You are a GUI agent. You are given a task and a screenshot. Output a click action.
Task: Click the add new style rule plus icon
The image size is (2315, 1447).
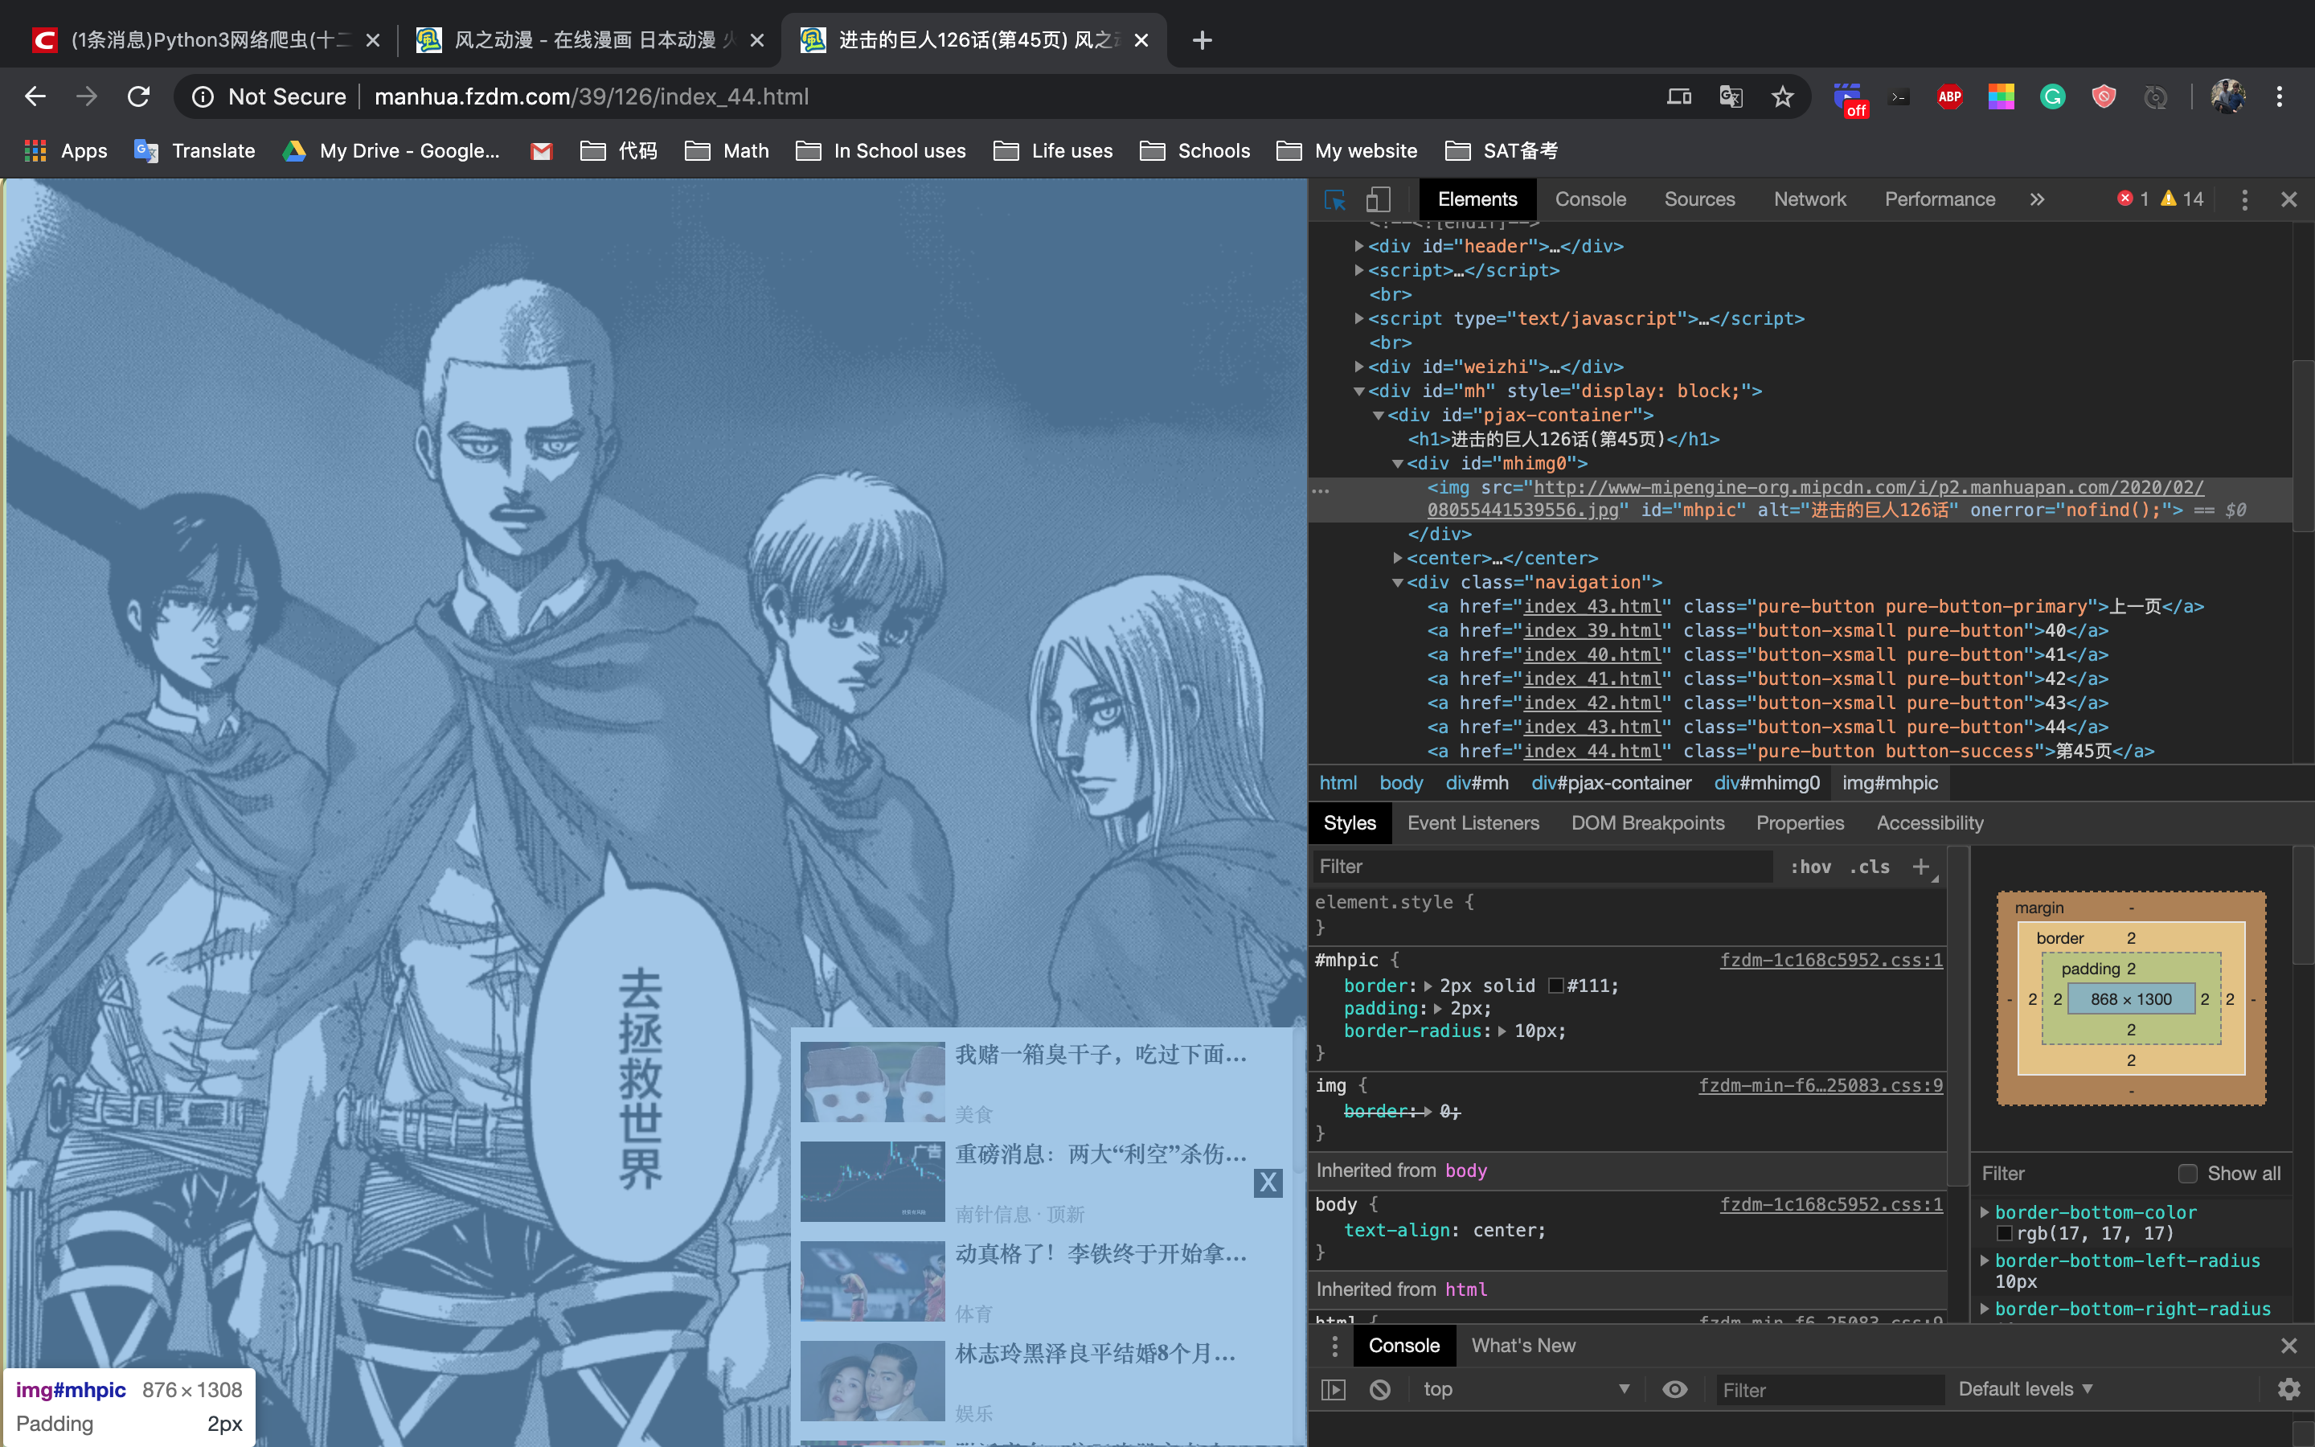click(1921, 866)
